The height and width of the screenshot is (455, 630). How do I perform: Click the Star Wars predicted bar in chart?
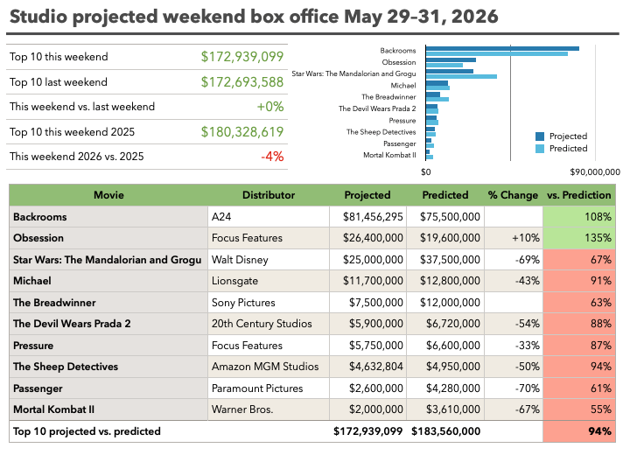click(x=461, y=76)
